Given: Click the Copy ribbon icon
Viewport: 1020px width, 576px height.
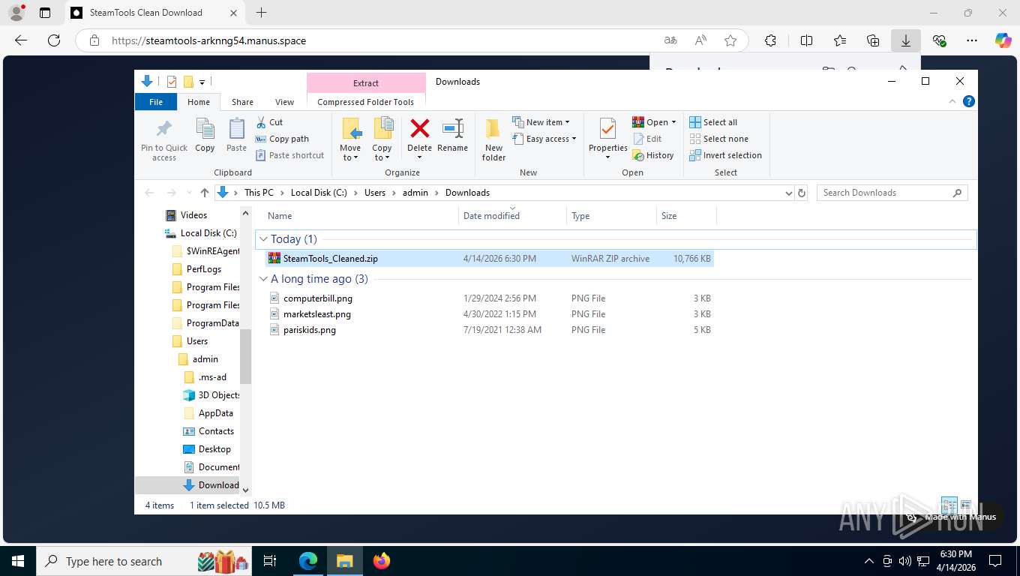Looking at the screenshot, I should [x=205, y=135].
